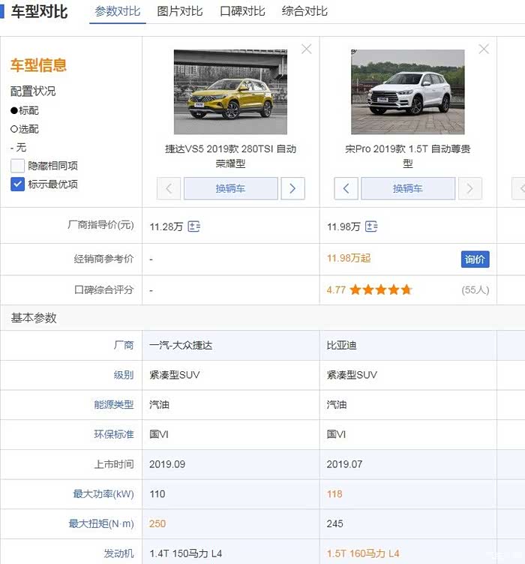Switch to the 口碑对比 tab
The height and width of the screenshot is (564, 525).
(242, 11)
